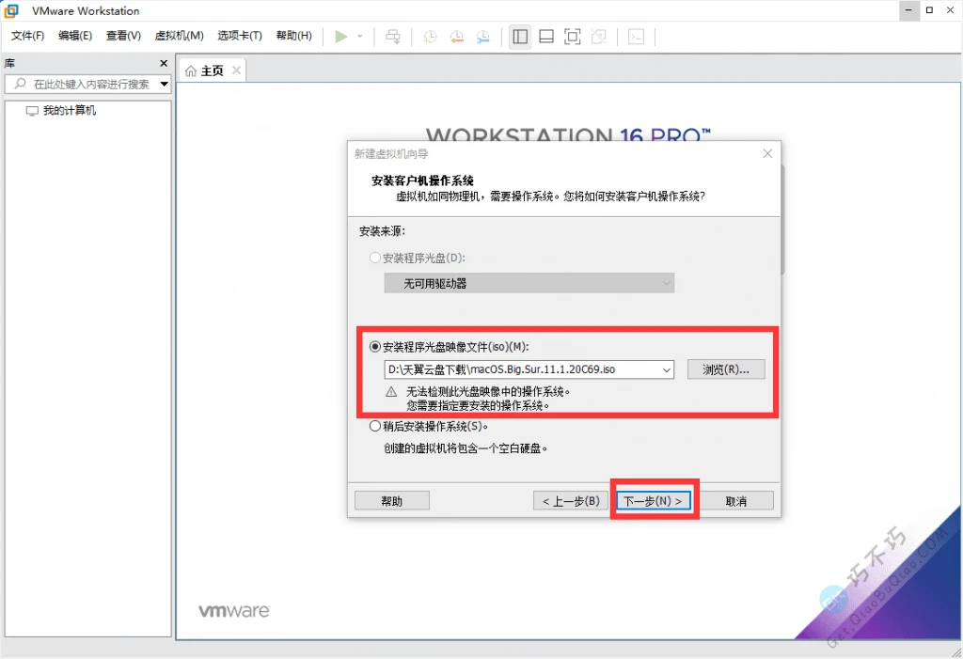Open the 虚拟机(M) menu

tap(180, 36)
